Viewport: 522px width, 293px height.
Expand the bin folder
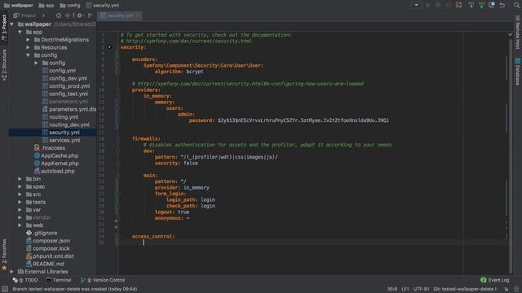click(x=20, y=179)
